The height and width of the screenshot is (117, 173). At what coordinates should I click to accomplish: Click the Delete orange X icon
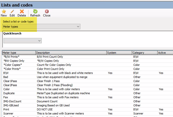point(22,11)
